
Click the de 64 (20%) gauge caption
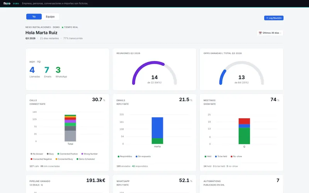tap(241, 83)
